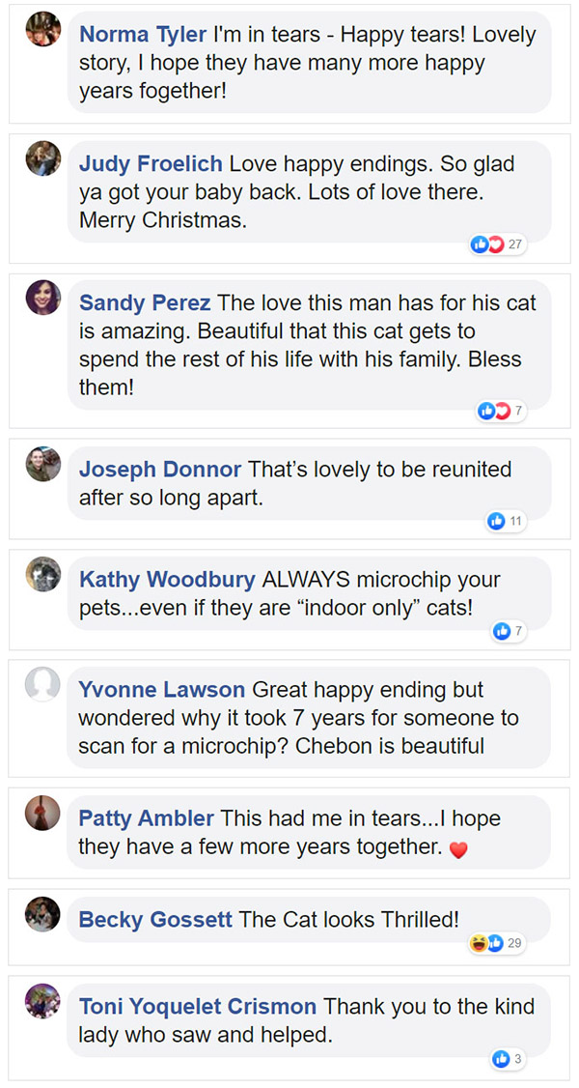Click like and love icons on Sandy Perez's comment
Image resolution: width=579 pixels, height=1088 pixels.
(494, 412)
